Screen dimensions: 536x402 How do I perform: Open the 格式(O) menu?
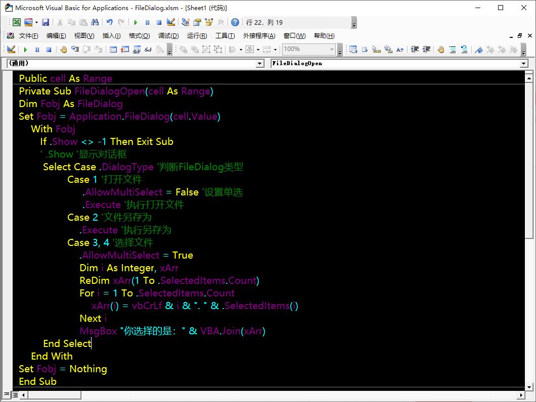click(139, 36)
